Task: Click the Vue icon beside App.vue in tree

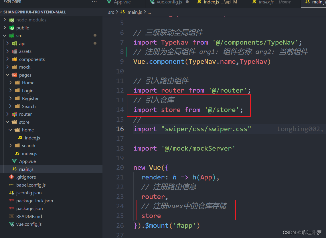Action: tap(14, 161)
